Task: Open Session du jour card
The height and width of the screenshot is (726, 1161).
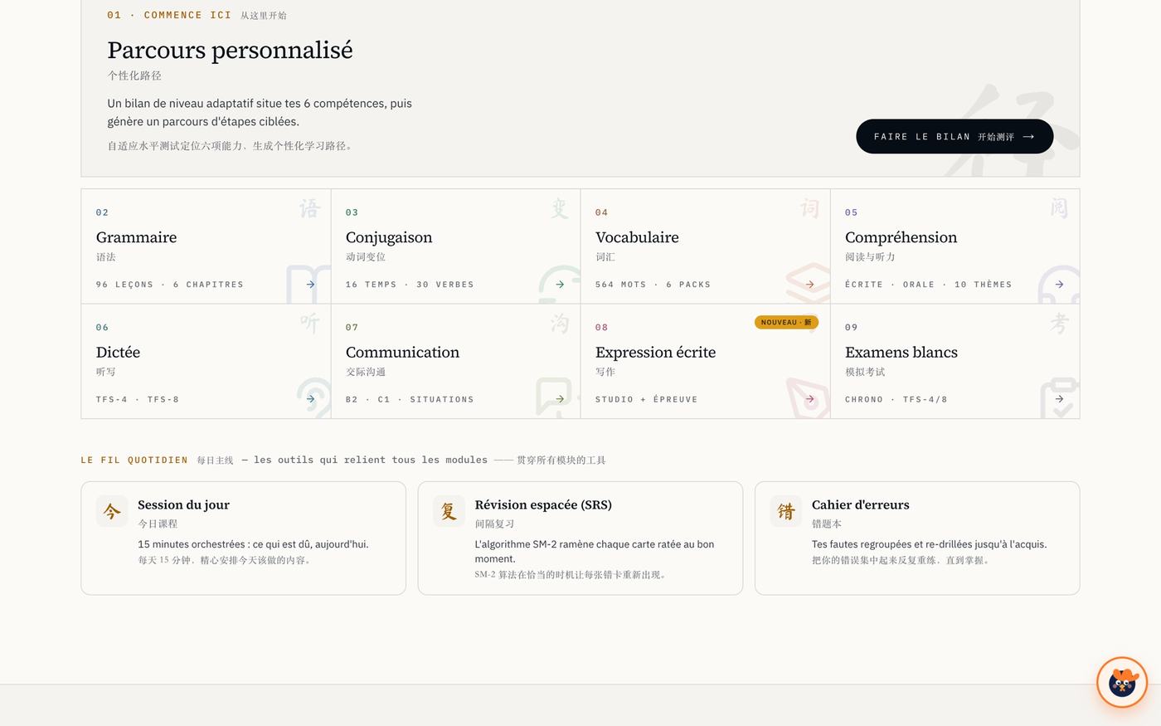Action: pyautogui.click(x=243, y=538)
